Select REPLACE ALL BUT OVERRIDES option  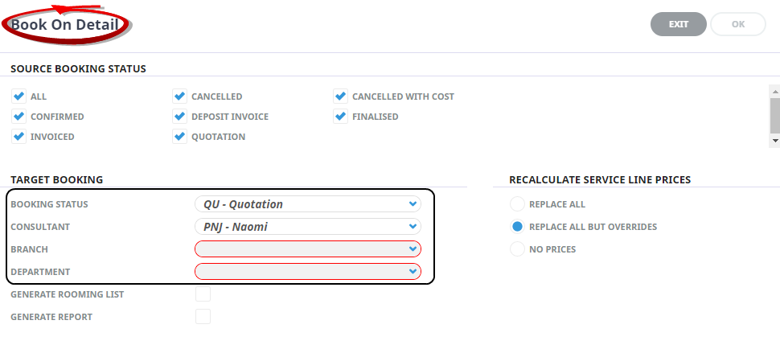(x=517, y=227)
